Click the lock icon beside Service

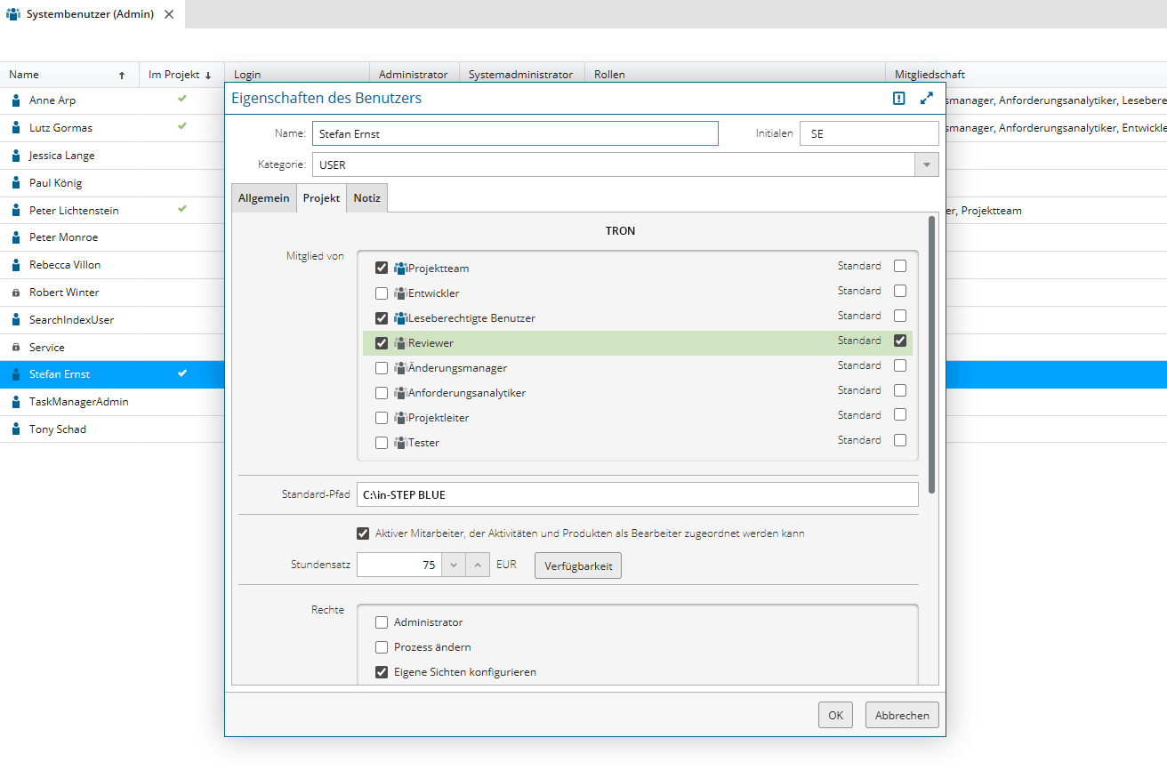(x=16, y=348)
